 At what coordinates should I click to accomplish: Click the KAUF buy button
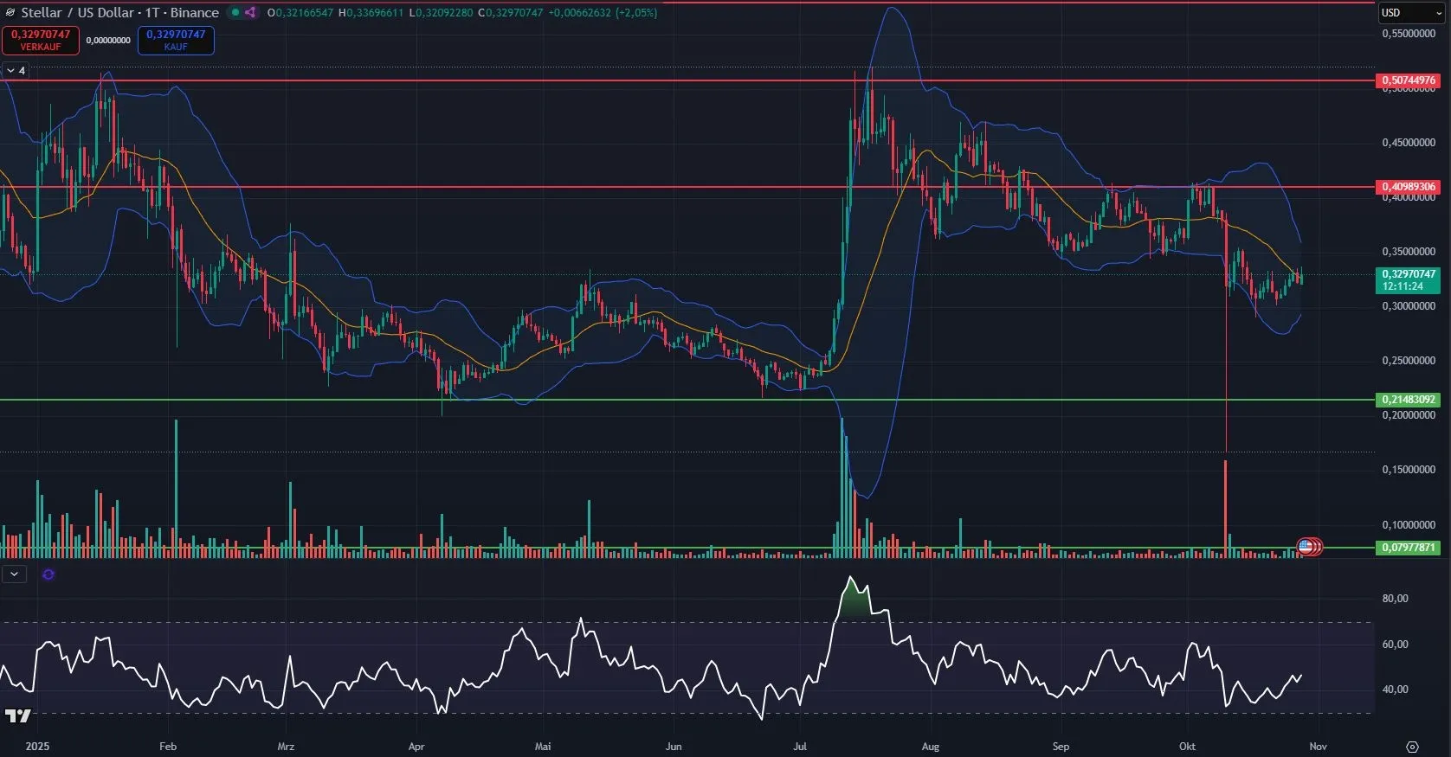click(176, 40)
